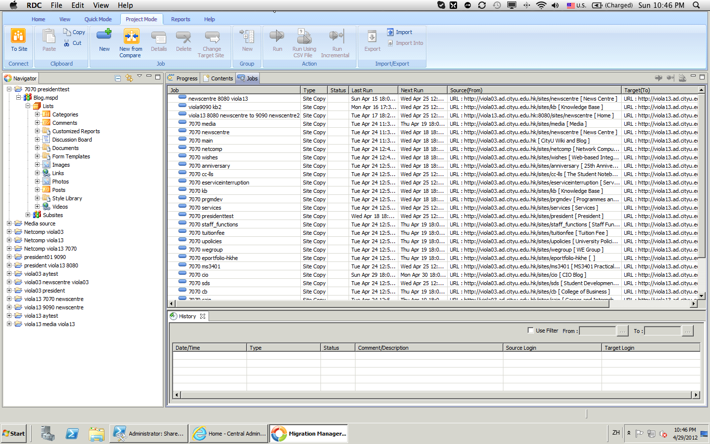
Task: Switch to the Progress tab
Action: [182, 78]
